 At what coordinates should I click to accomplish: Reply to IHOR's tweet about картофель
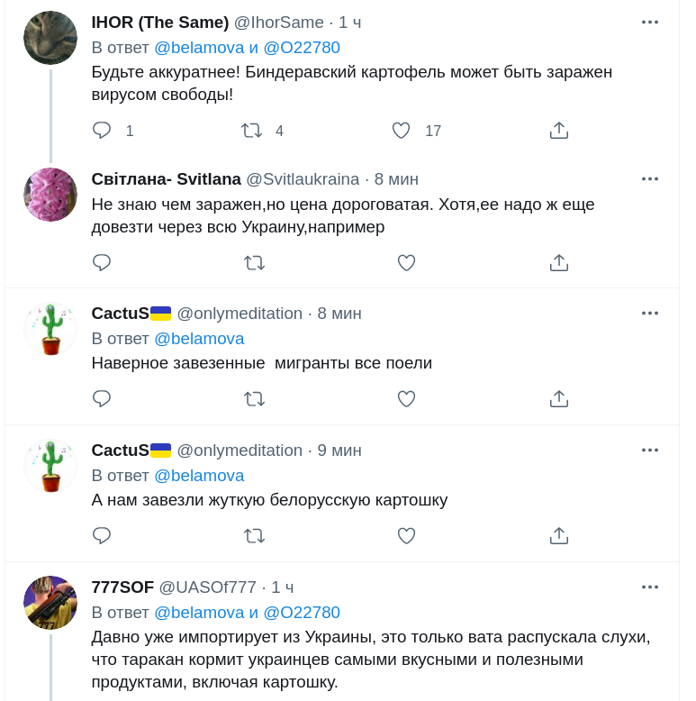tap(102, 131)
